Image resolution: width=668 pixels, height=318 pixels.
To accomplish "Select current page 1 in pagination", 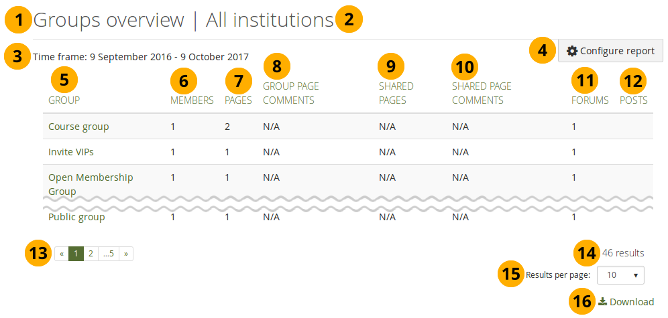I will click(76, 254).
